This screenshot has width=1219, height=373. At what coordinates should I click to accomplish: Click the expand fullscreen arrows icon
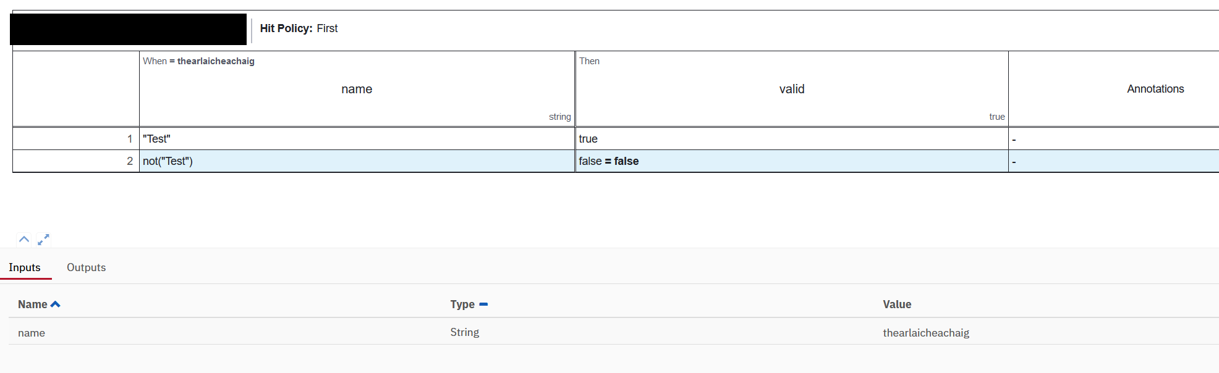(43, 240)
